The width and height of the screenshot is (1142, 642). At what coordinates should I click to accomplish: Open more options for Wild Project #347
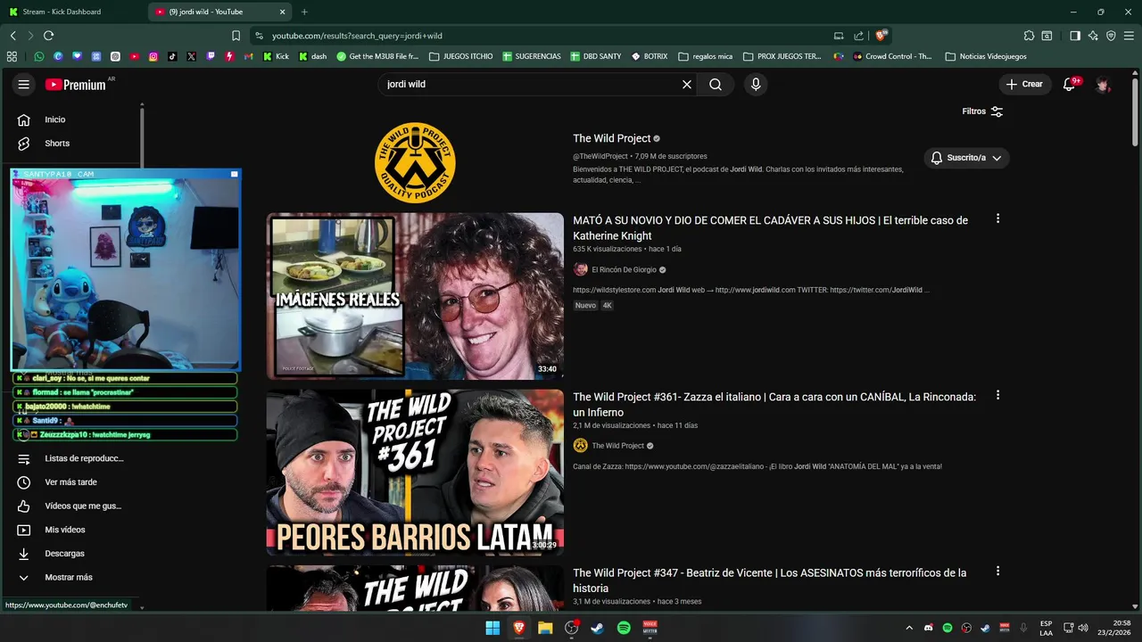997,571
